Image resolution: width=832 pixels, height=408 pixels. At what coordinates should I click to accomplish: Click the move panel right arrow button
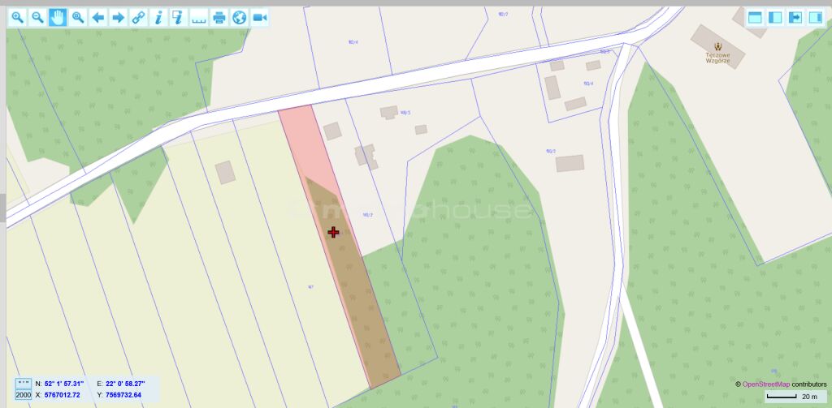pos(795,18)
